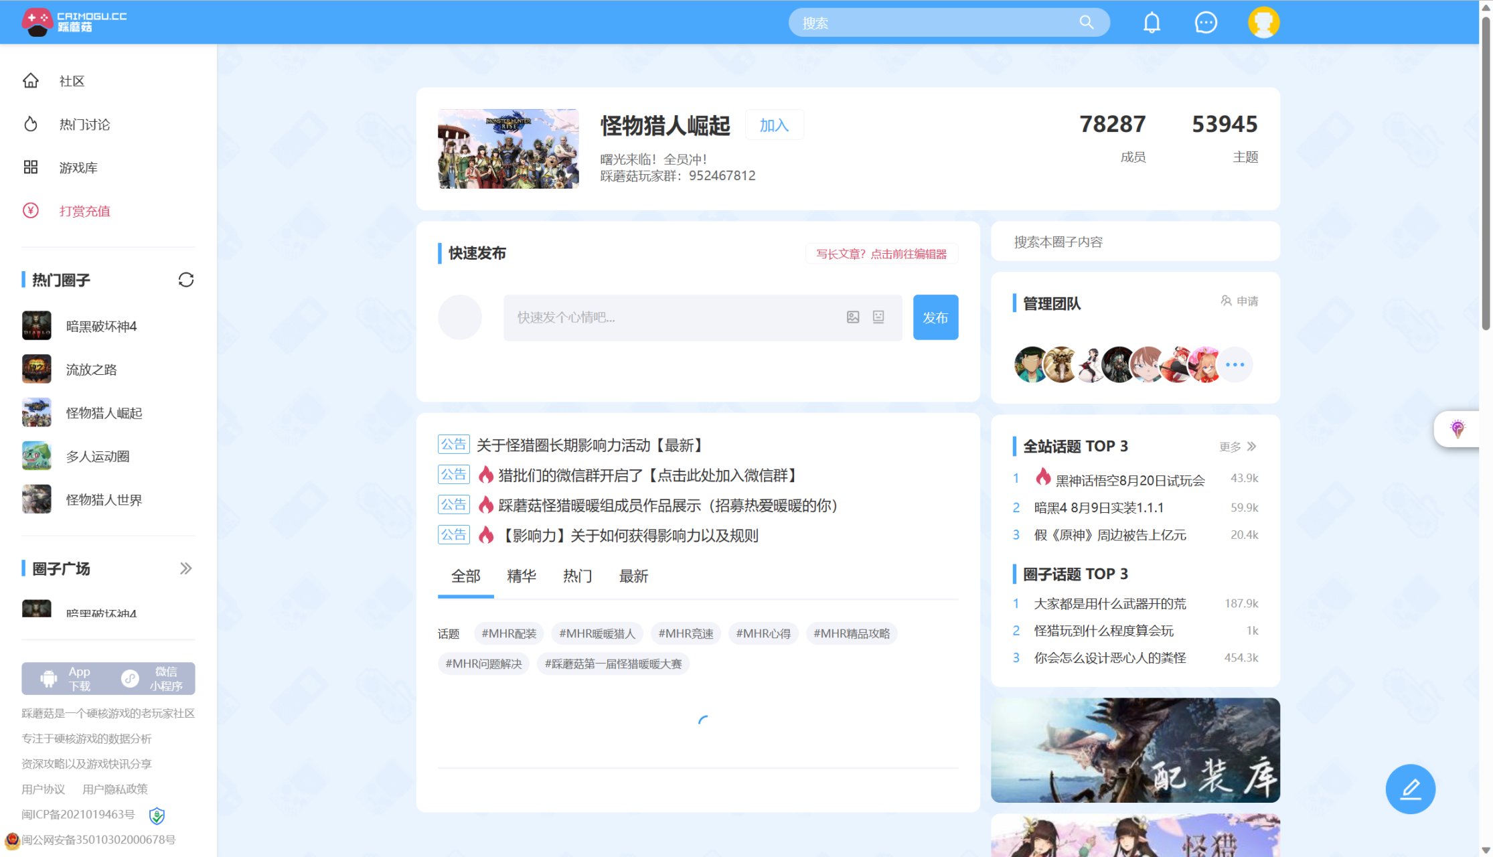Join the 怪物猎人崛起 circle
This screenshot has height=857, width=1493.
[774, 125]
